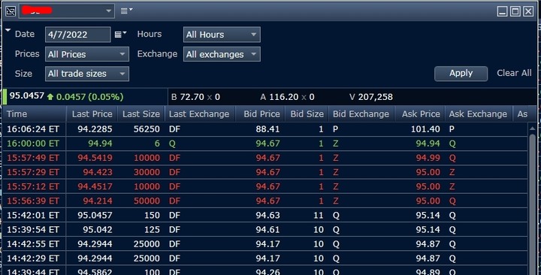This screenshot has width=541, height=275.
Task: Sort by the Bid Exchange column header
Action: coord(361,114)
